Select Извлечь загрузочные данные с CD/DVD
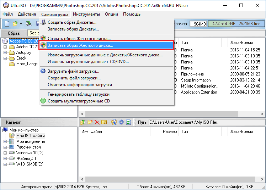Viewport: 266px width, 190px height. coord(106,62)
